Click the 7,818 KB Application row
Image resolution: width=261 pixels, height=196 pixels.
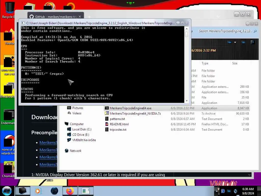220,103
